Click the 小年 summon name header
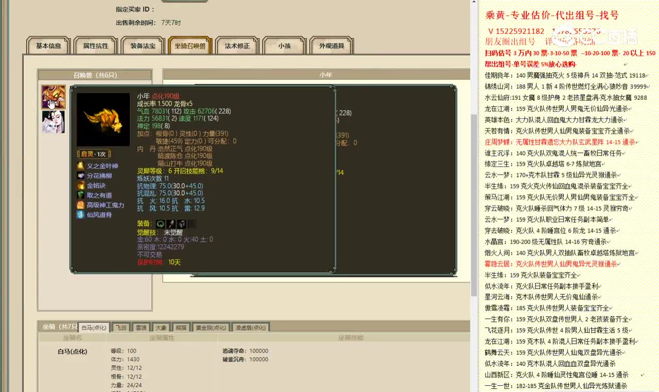 tap(325, 75)
